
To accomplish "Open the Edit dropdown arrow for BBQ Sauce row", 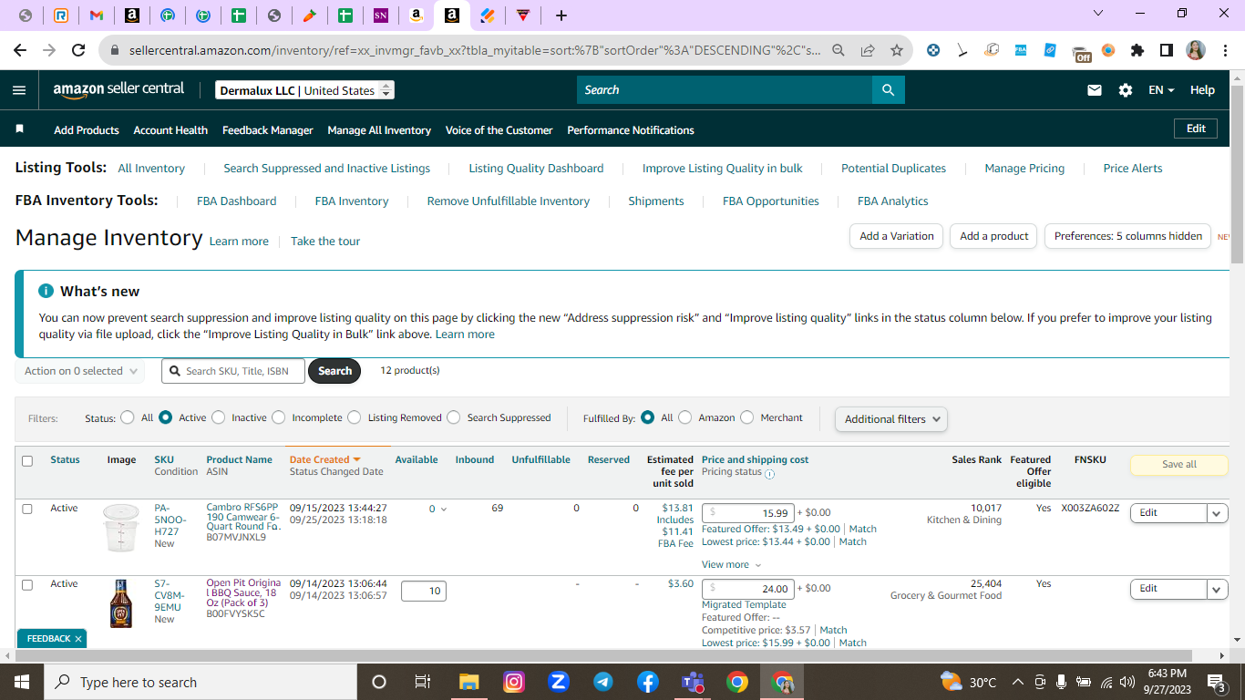I will pyautogui.click(x=1218, y=589).
